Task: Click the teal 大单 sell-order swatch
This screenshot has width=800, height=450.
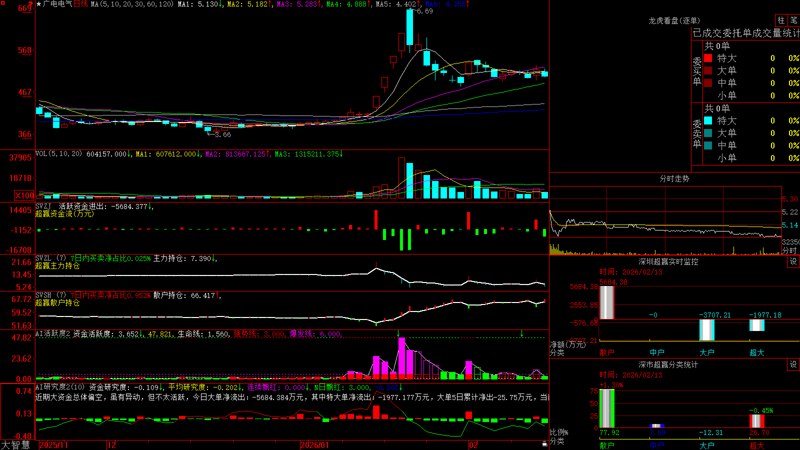Action: [708, 133]
